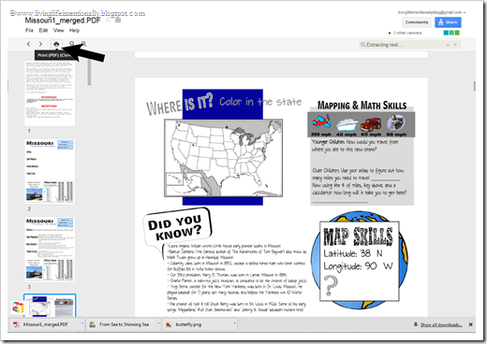
Task: Open Missouri1_merged.PDF download options arrow
Action: coord(82,324)
